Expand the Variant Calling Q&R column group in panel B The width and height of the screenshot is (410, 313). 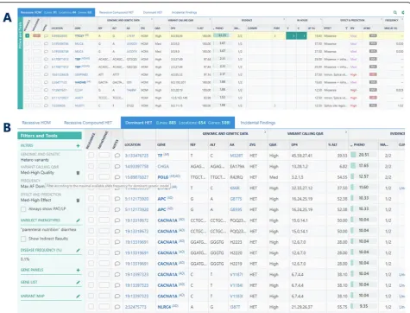tap(346, 132)
